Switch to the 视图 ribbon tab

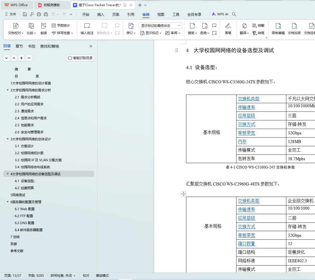(x=161, y=15)
